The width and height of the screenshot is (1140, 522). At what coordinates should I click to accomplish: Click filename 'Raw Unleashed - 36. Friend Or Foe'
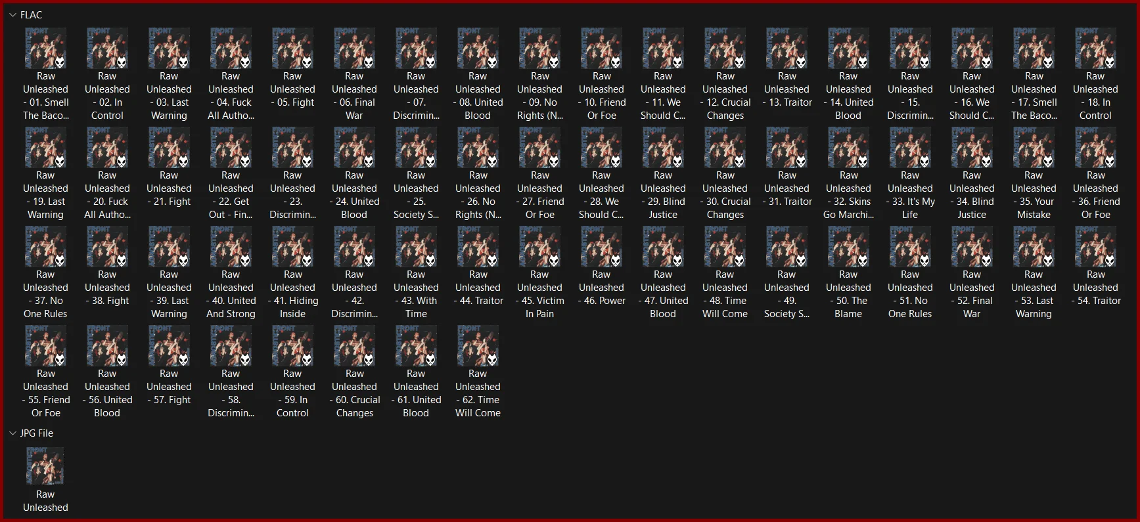tap(1095, 195)
